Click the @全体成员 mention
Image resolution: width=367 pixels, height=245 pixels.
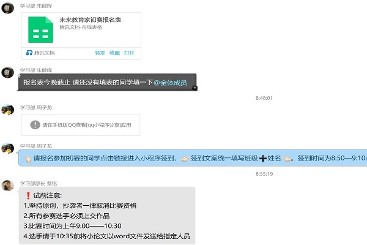[171, 82]
